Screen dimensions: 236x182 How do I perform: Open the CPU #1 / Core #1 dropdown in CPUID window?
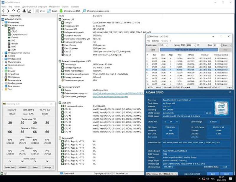pos(162,174)
